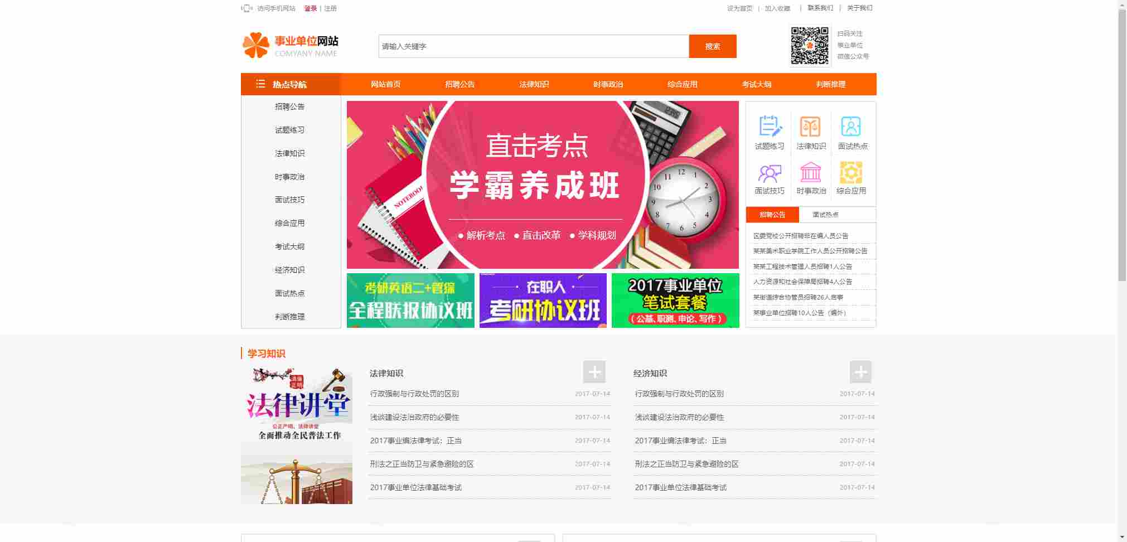
Task: Select 综合应用 in left sidebar
Action: pyautogui.click(x=289, y=223)
